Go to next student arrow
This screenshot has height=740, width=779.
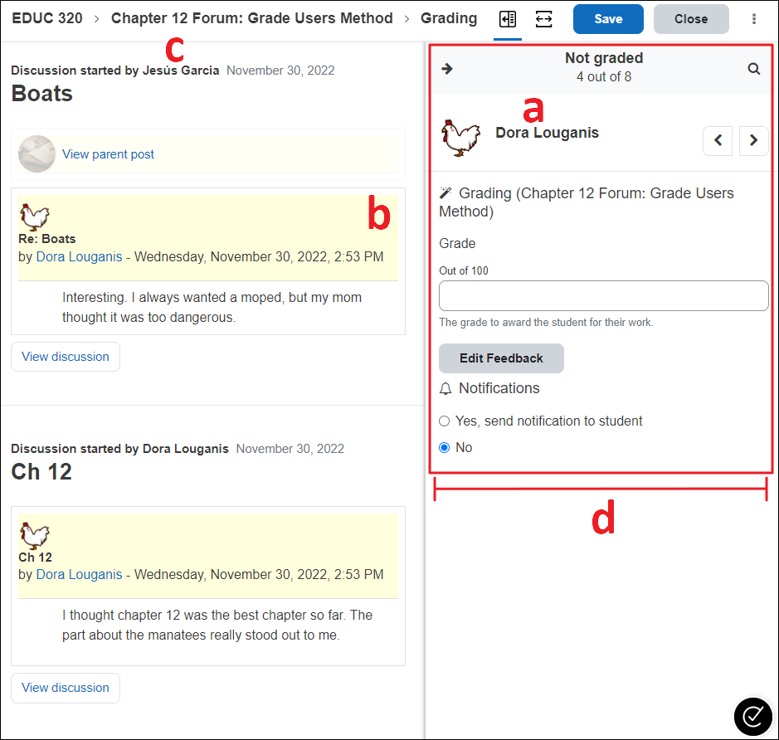(753, 140)
